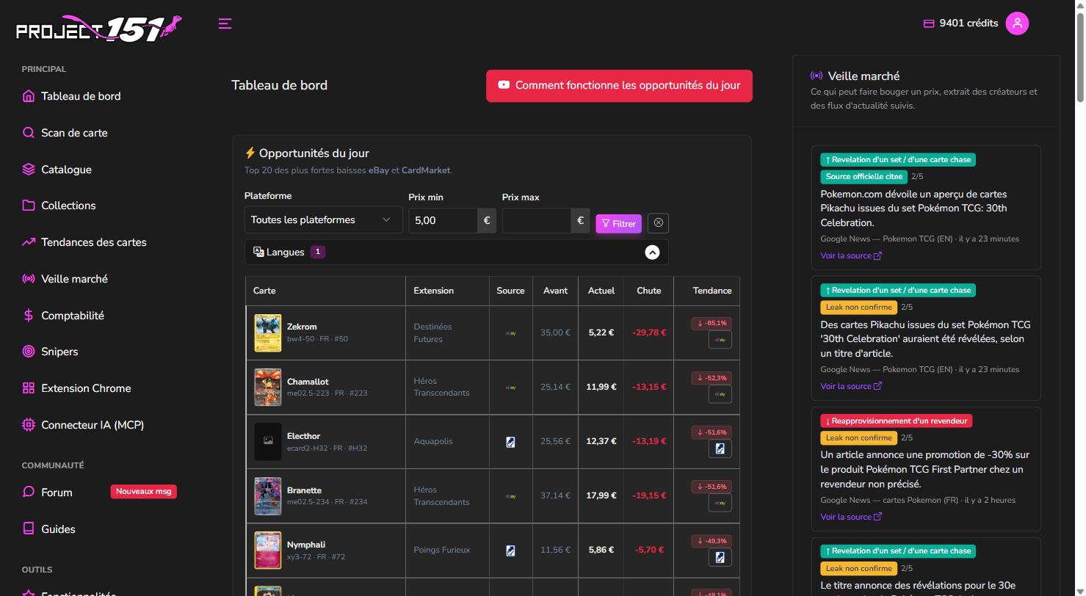Click the Project 151 logo
1086x596 pixels.
coord(99,29)
